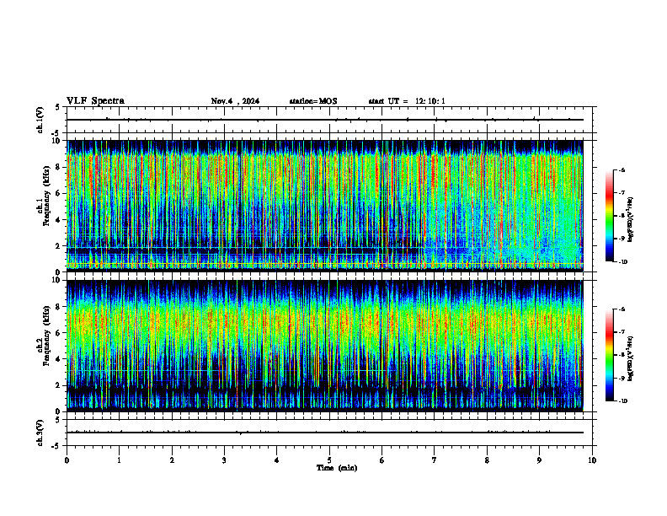Viewport: 667px width, 516px height.
Task: Click the "start UT = 12:10: 1" text
Action: coord(407,101)
